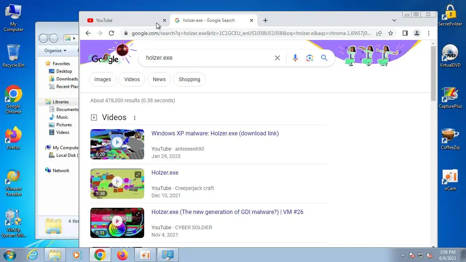Open 'Windows XP malware: Holzer.exe' video link
Viewport: 466px width, 262px height.
point(215,134)
